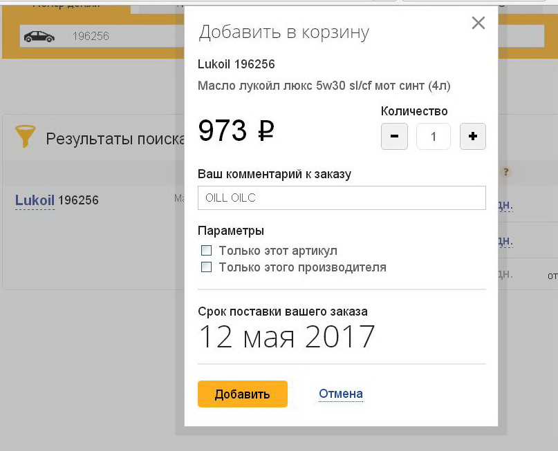Click the yellow Добавить button
The image size is (558, 451).
coord(243,394)
